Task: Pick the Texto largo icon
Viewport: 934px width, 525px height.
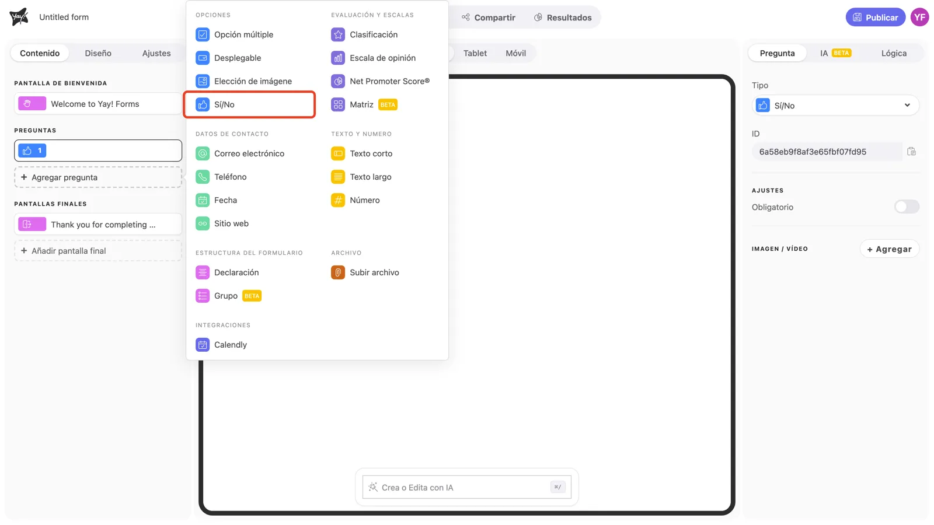Action: [338, 177]
